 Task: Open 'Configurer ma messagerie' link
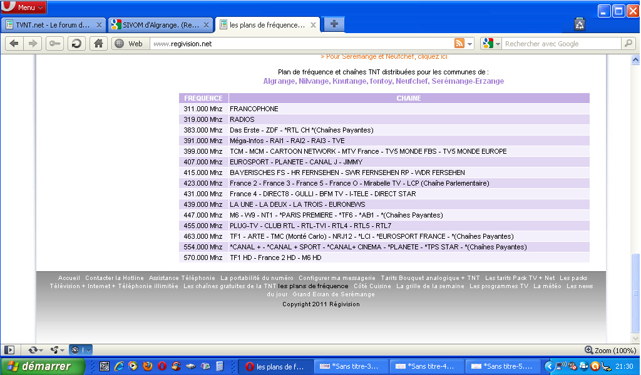337,278
